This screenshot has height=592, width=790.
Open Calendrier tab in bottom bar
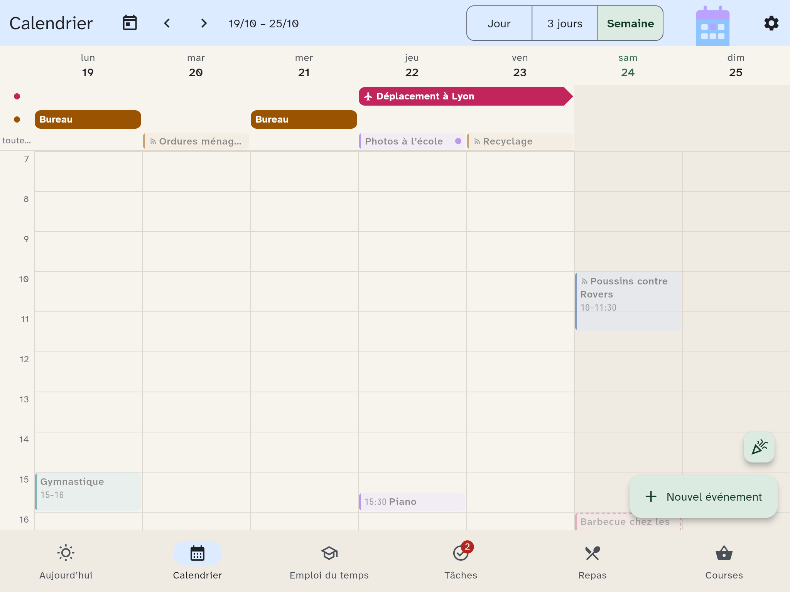tap(197, 561)
